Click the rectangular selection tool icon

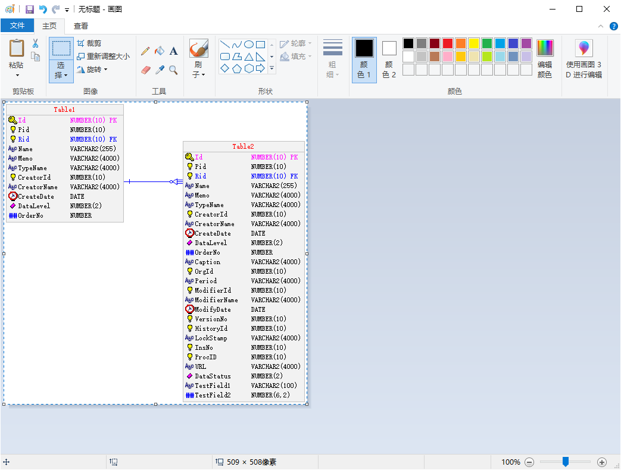tap(61, 49)
